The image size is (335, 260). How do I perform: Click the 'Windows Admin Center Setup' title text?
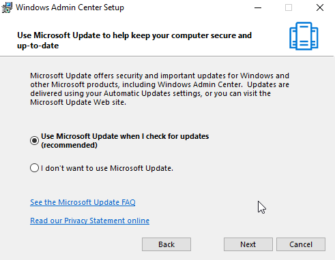[70, 7]
